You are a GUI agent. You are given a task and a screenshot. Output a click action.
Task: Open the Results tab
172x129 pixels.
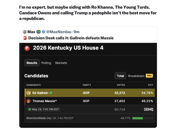pos(32,63)
